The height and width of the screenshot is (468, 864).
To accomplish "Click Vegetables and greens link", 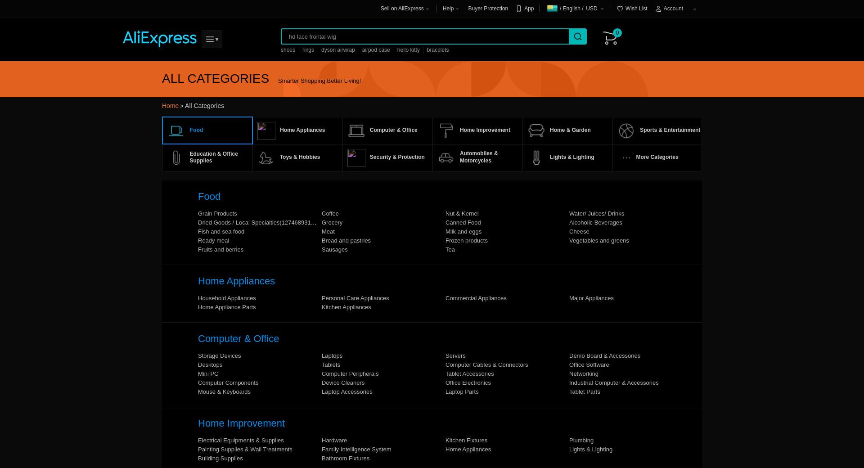I will 599,241.
